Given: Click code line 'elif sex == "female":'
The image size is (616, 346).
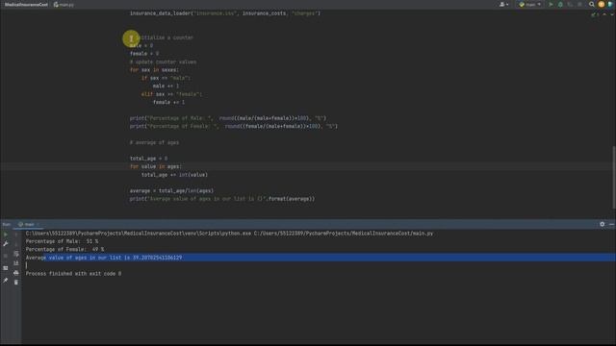Looking at the screenshot, I should (171, 94).
